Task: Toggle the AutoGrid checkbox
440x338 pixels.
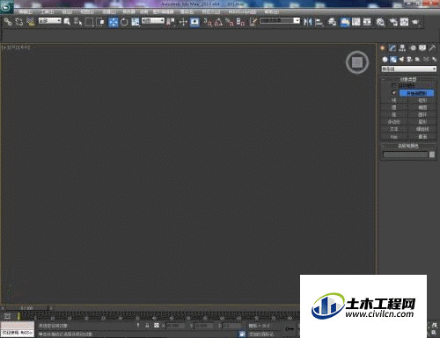Action: [x=393, y=85]
